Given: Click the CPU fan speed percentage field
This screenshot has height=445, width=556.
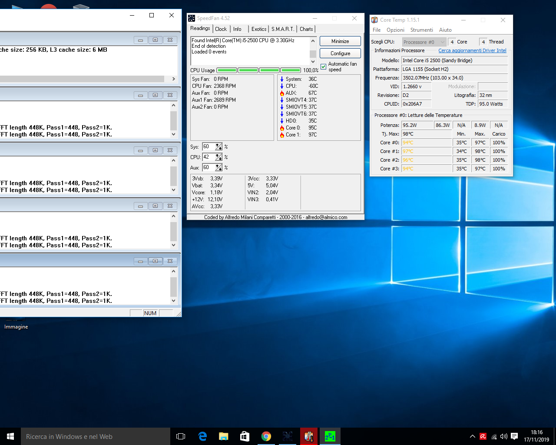Looking at the screenshot, I should pos(208,157).
